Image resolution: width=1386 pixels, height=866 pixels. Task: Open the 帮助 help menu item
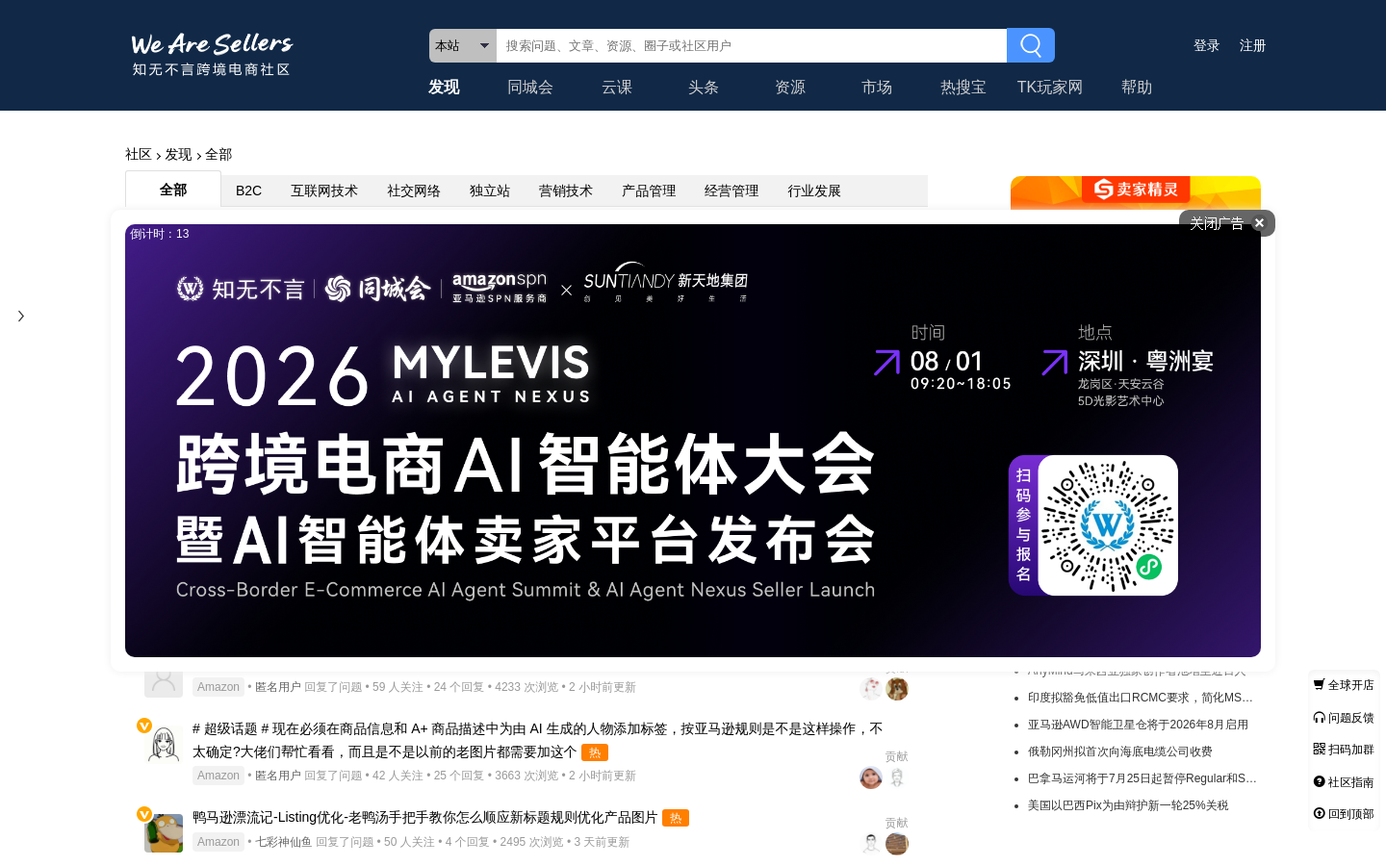tap(1137, 87)
